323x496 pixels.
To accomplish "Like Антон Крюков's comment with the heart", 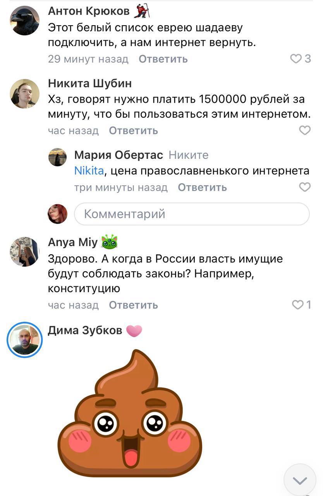I will point(296,59).
